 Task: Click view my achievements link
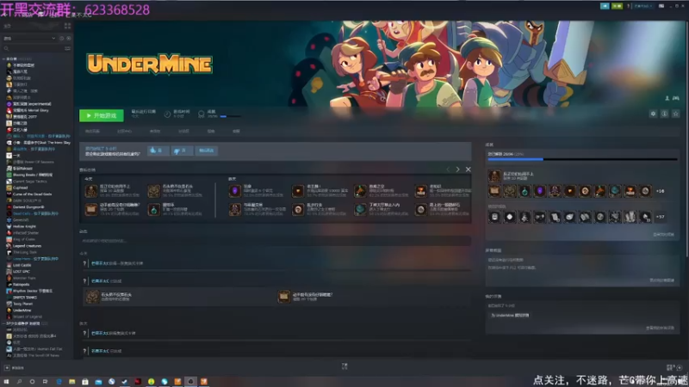663,234
